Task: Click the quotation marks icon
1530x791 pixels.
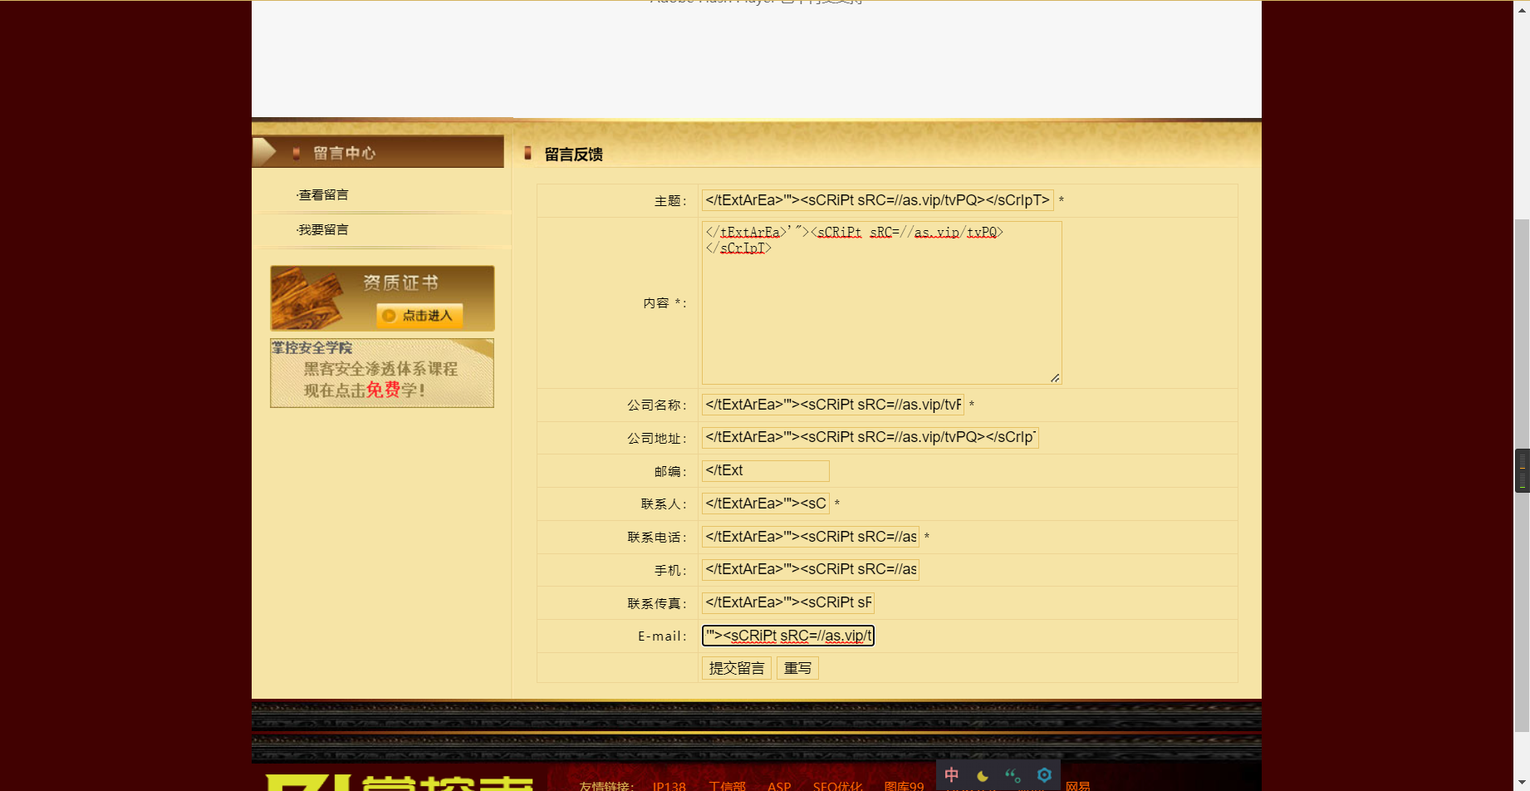Action: 1013,774
